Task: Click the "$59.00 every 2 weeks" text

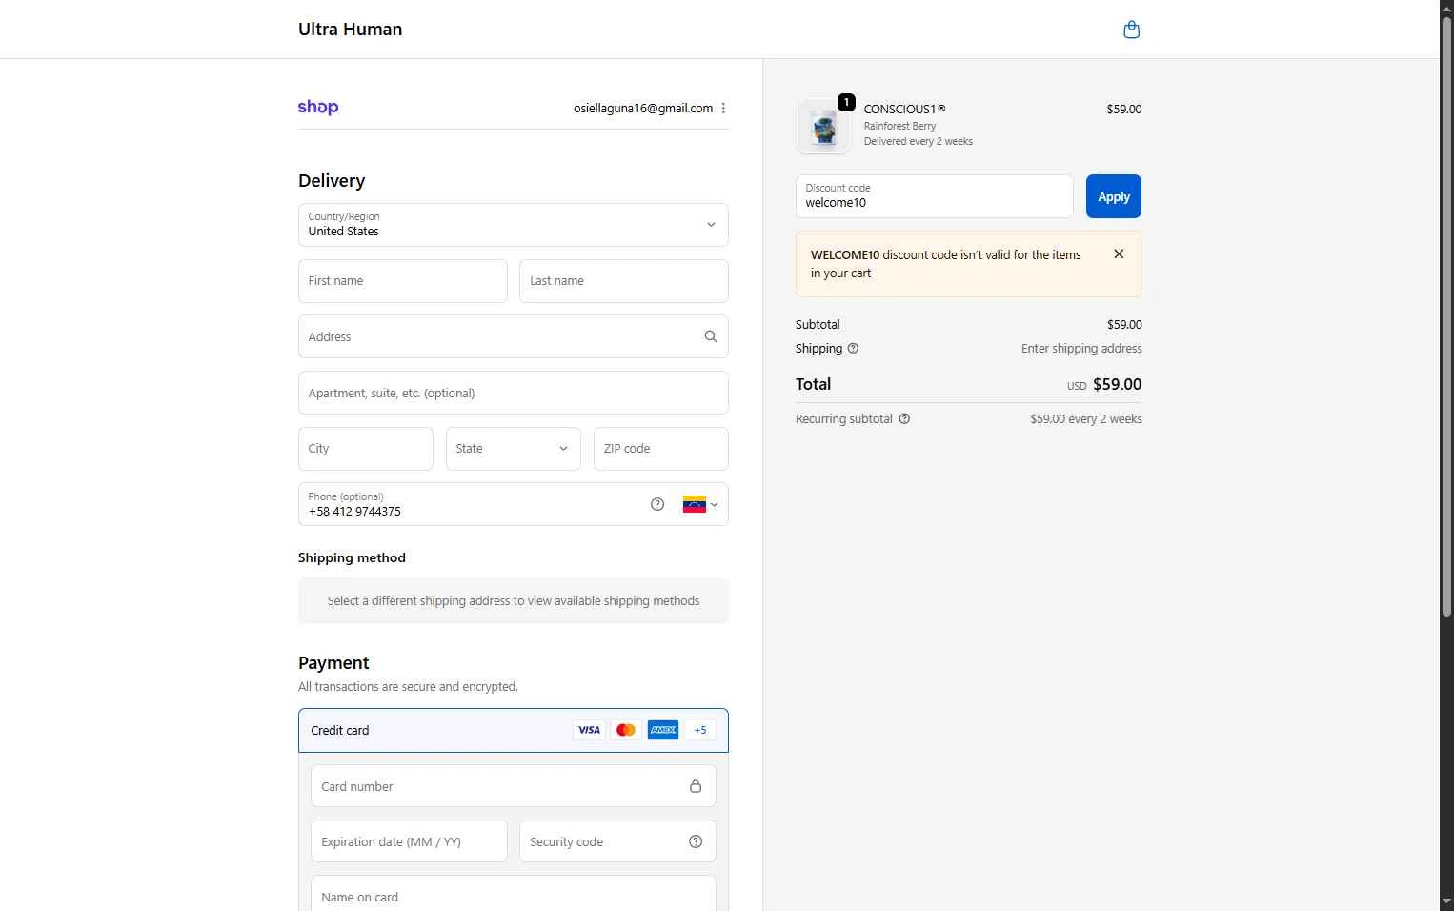Action: [1086, 419]
